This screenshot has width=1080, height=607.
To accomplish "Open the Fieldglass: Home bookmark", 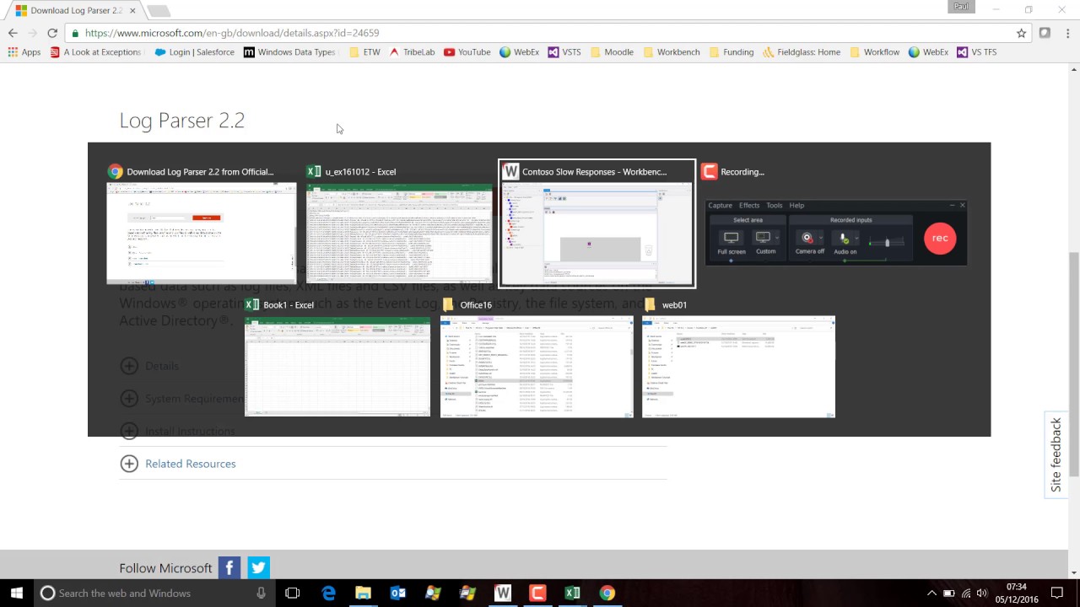I will click(801, 52).
